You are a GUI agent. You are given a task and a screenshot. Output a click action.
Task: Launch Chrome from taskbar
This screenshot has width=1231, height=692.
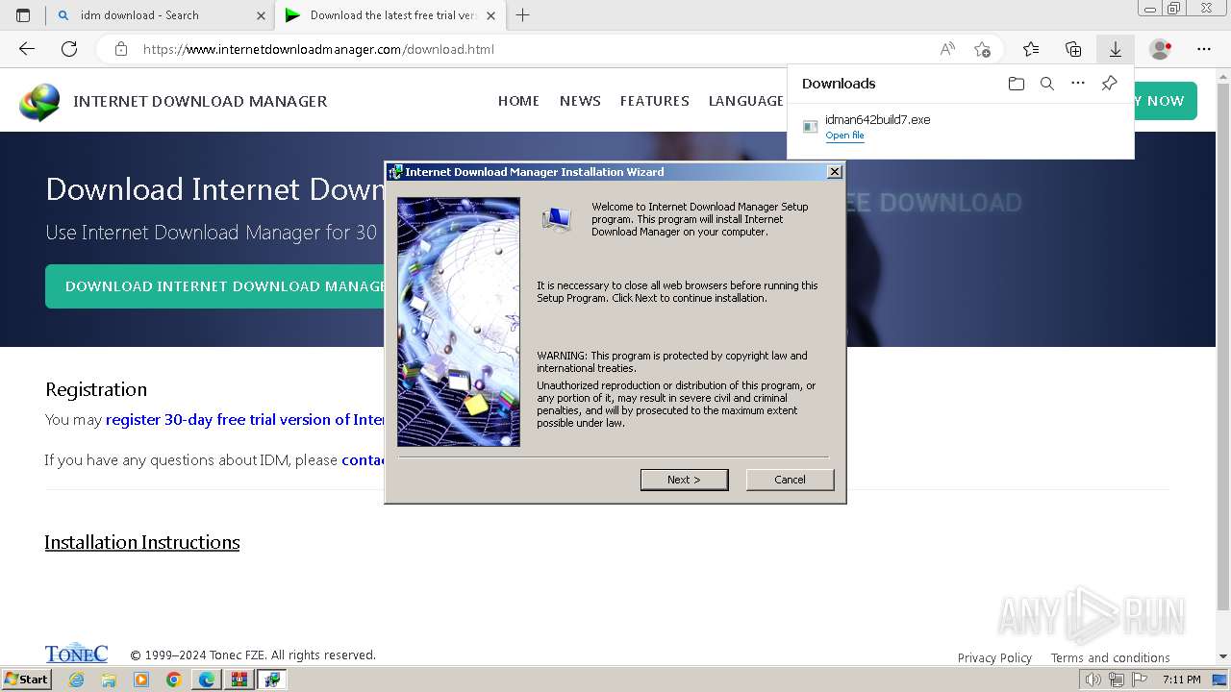tap(174, 680)
